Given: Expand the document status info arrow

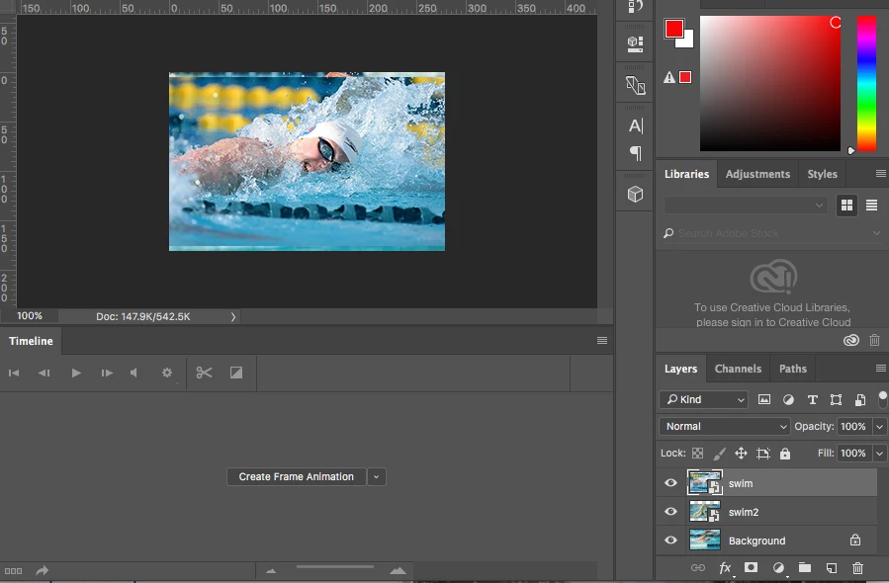Looking at the screenshot, I should 233,317.
